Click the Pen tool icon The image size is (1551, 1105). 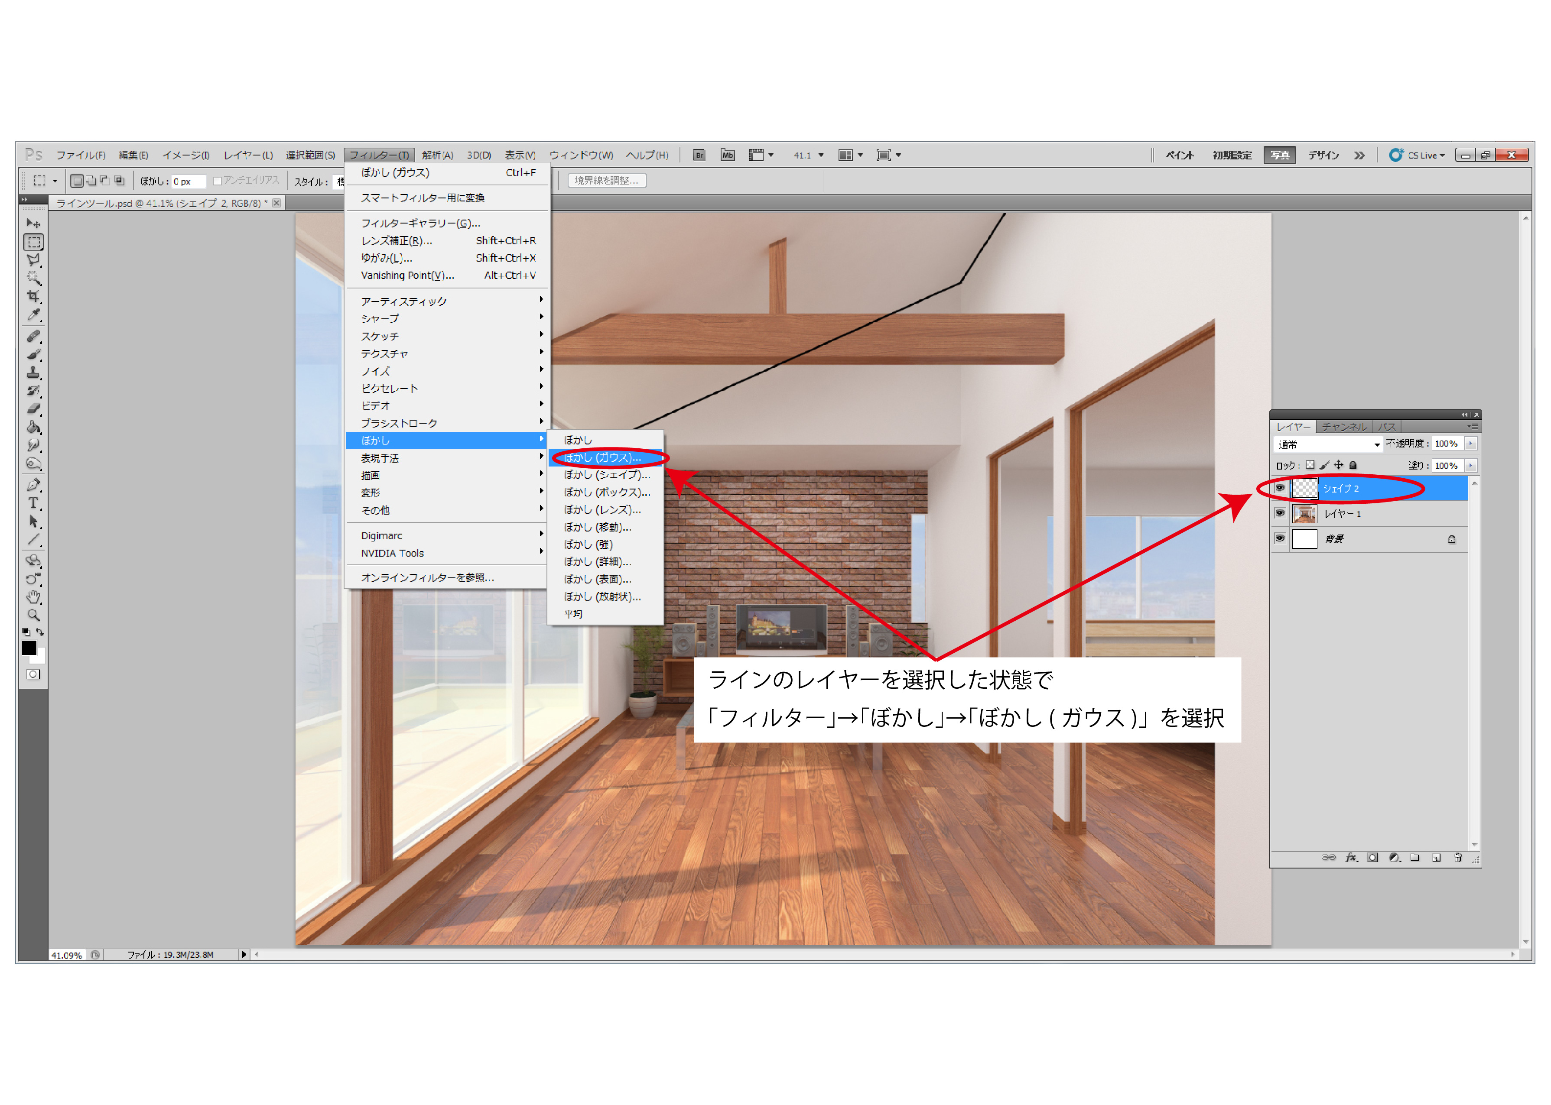pyautogui.click(x=33, y=485)
